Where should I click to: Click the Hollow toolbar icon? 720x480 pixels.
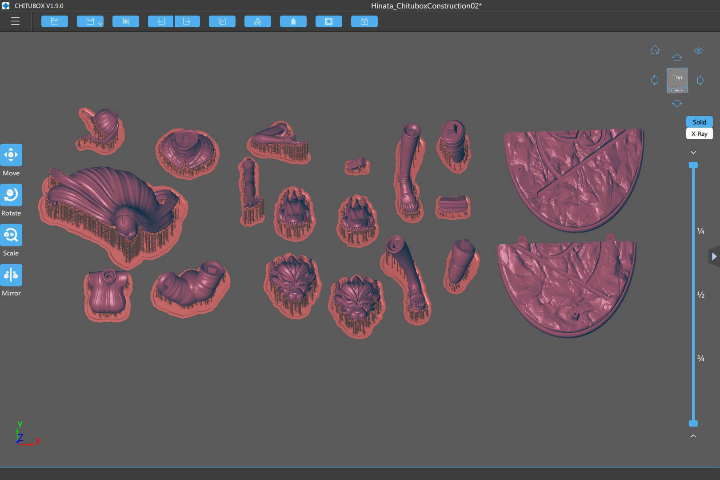(293, 21)
